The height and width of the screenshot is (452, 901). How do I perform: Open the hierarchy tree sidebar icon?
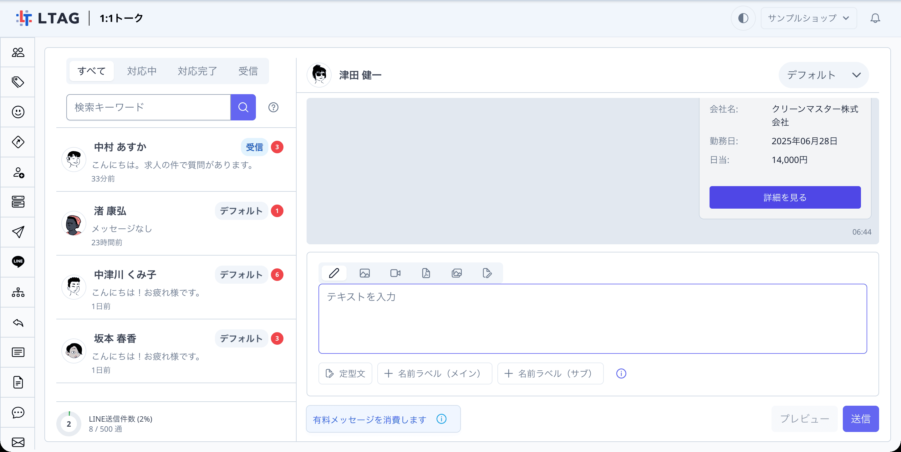(x=18, y=292)
